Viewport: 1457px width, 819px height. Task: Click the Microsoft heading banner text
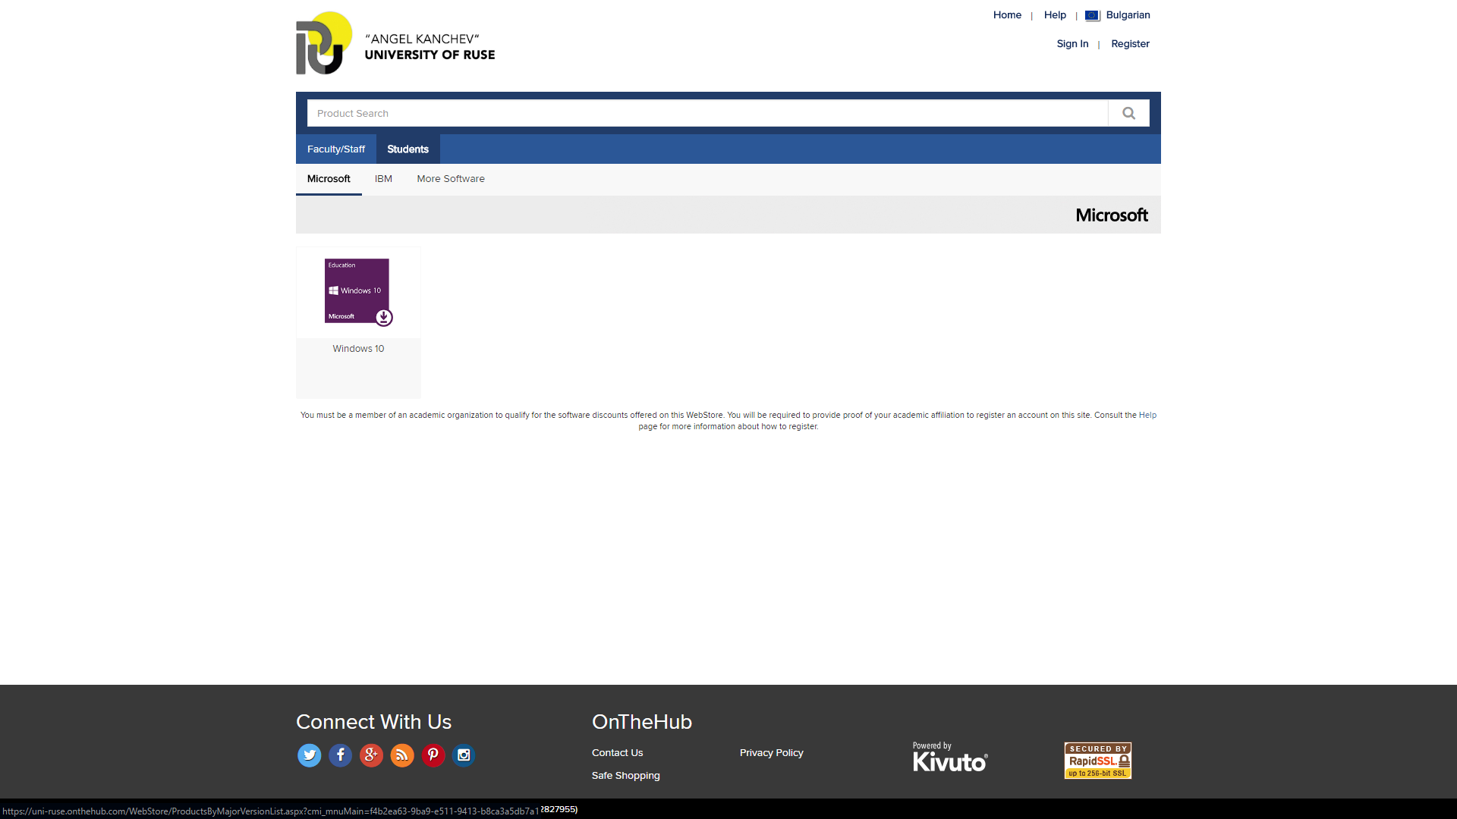[1112, 215]
